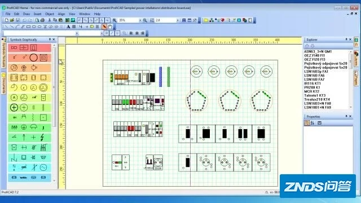Zoom out using the magnifier minus icon
The image size is (361, 203).
[x=145, y=20]
